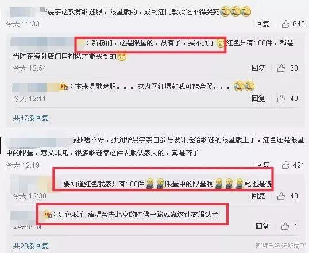Click the badge icon before 本来是歌迷服

click(x=64, y=87)
